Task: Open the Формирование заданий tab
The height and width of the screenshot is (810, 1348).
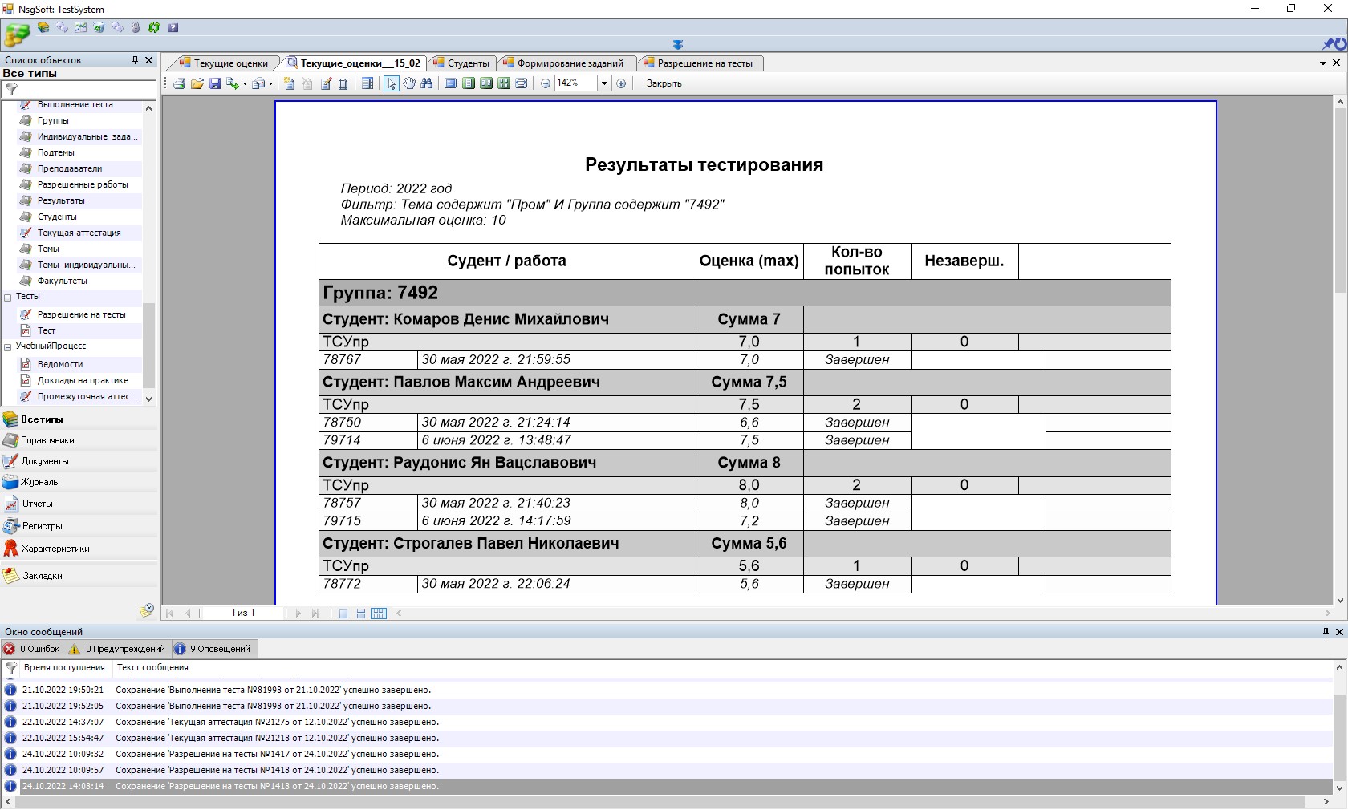Action: [x=569, y=63]
